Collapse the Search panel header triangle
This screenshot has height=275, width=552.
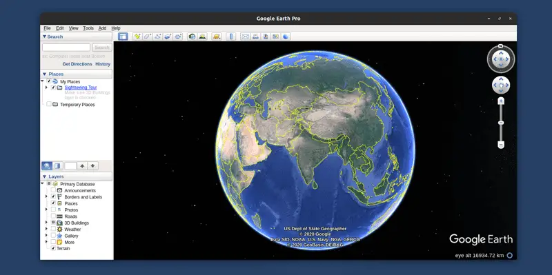[44, 37]
